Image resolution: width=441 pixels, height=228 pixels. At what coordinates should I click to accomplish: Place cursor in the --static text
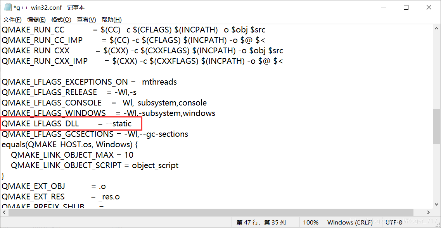pos(119,124)
